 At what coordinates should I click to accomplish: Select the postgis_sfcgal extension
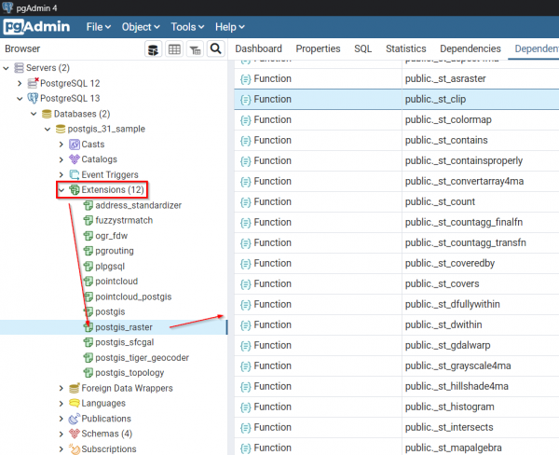(125, 342)
